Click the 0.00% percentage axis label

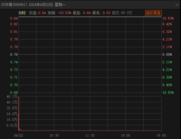(167, 54)
